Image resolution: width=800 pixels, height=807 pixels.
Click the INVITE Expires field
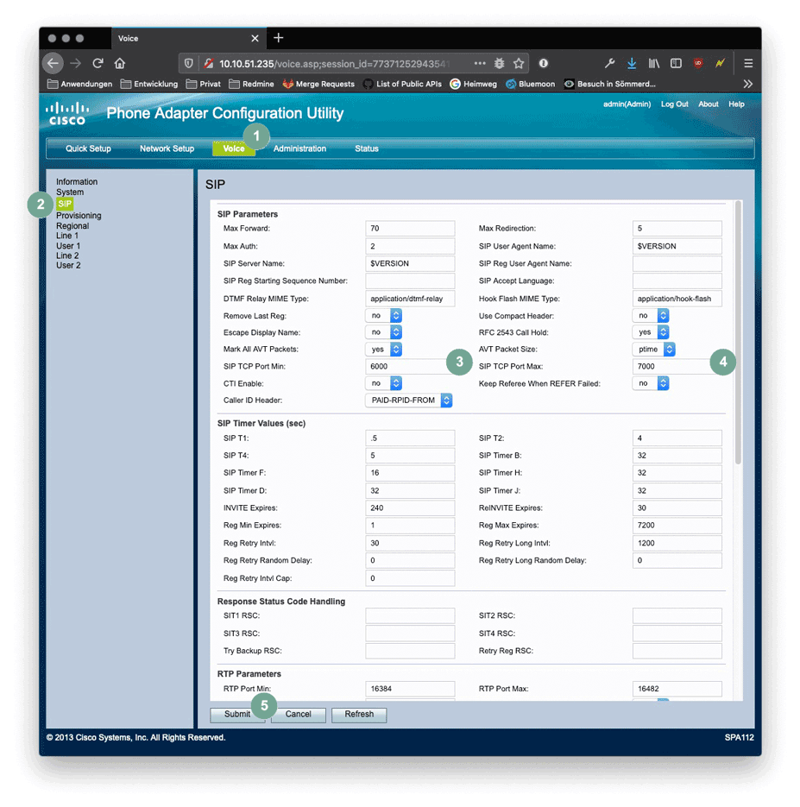(x=410, y=508)
